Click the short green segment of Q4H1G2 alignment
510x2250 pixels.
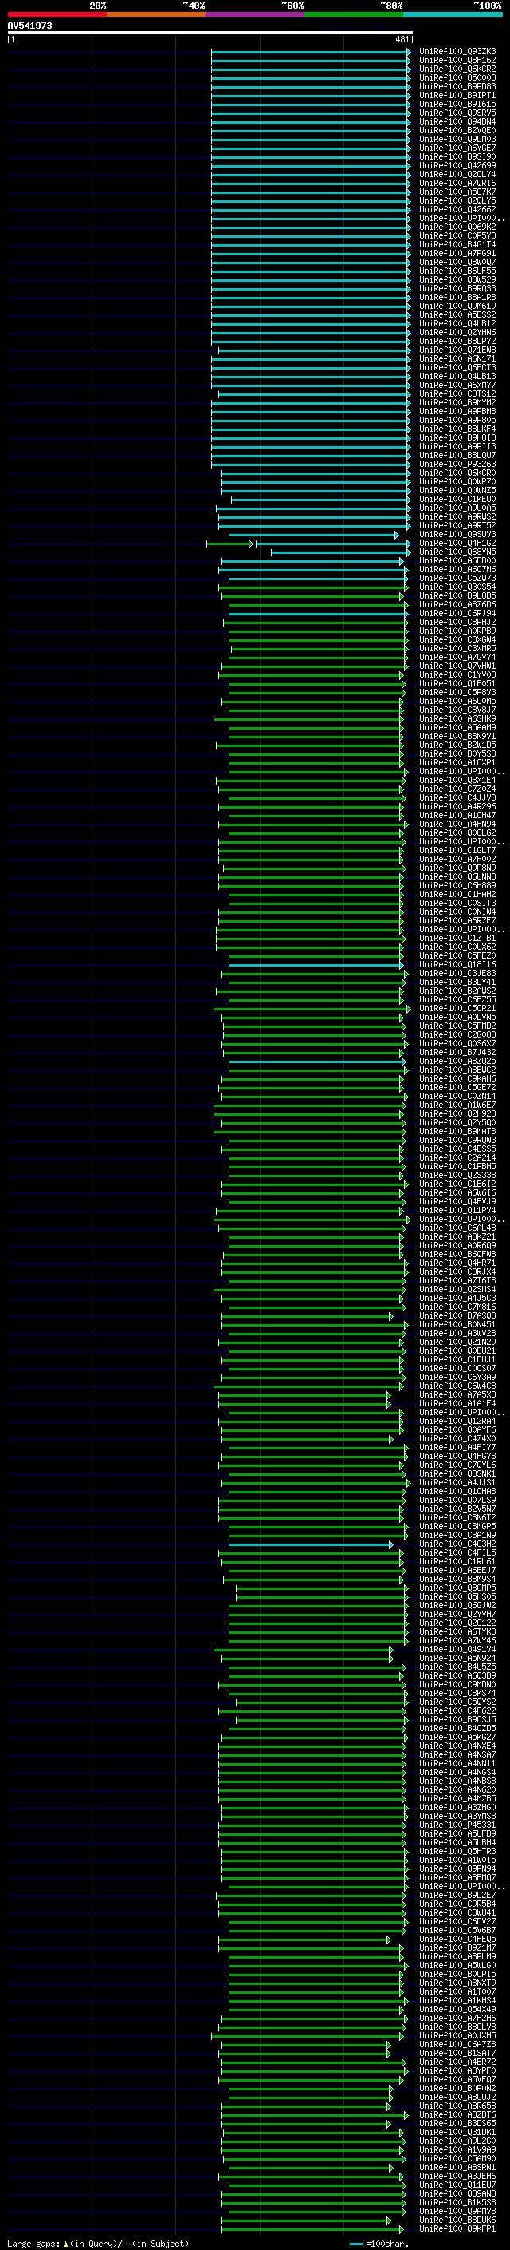click(230, 544)
